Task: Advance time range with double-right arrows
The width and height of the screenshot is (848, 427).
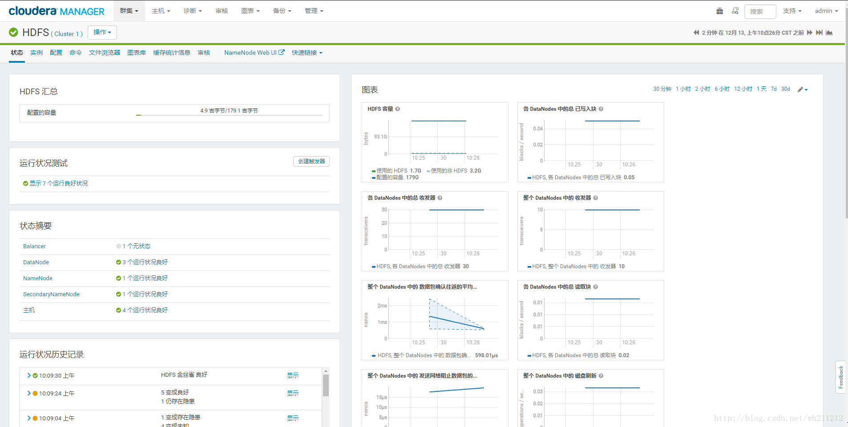Action: tap(810, 32)
